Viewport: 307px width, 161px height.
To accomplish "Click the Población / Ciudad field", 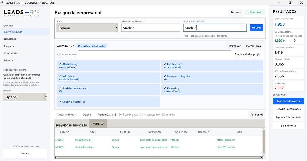I will click(215, 28).
